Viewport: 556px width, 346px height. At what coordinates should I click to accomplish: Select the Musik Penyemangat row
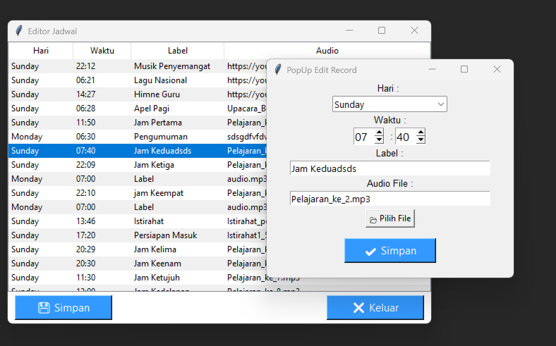pyautogui.click(x=172, y=66)
